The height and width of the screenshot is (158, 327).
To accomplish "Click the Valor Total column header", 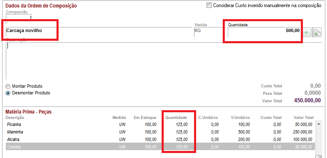I will click(304, 118).
